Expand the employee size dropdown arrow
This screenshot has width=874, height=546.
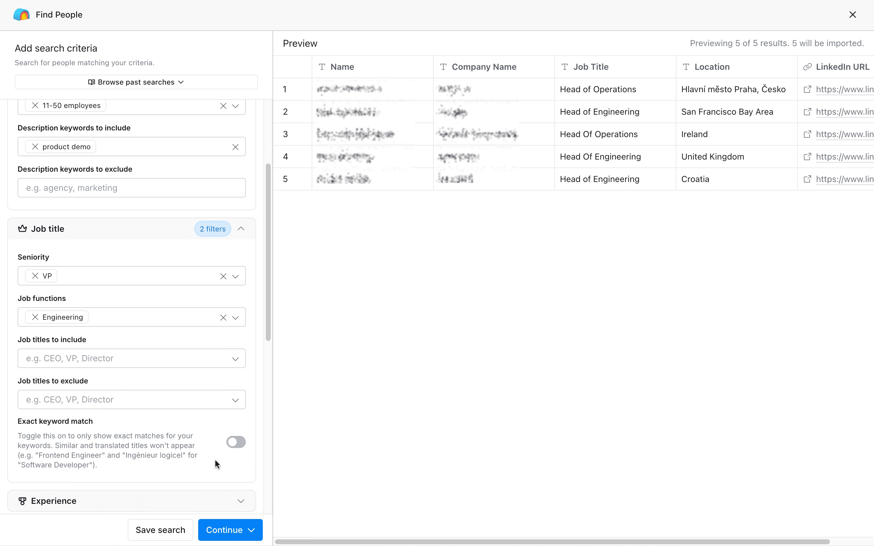tap(235, 106)
